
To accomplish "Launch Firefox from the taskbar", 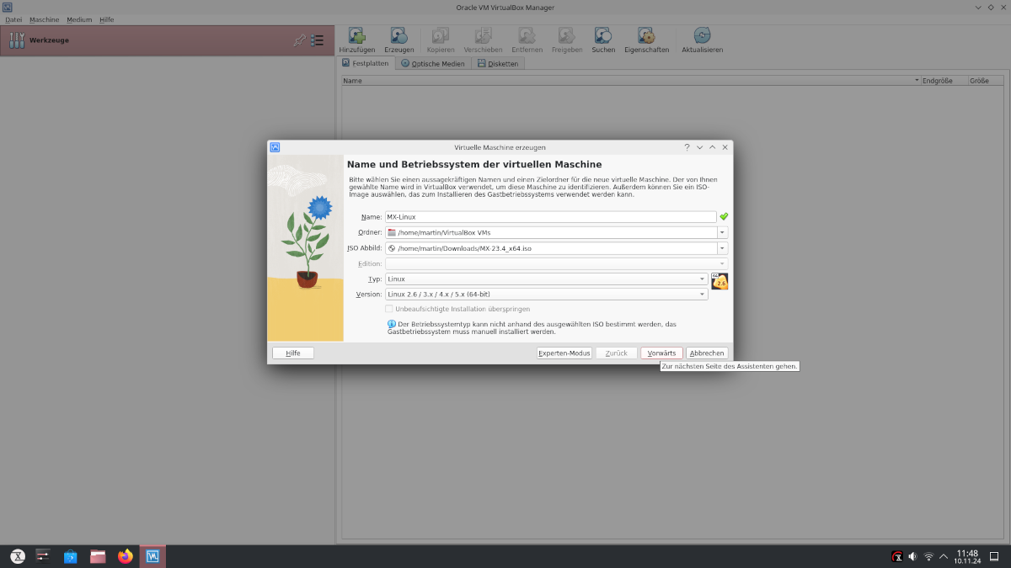I will click(x=126, y=556).
